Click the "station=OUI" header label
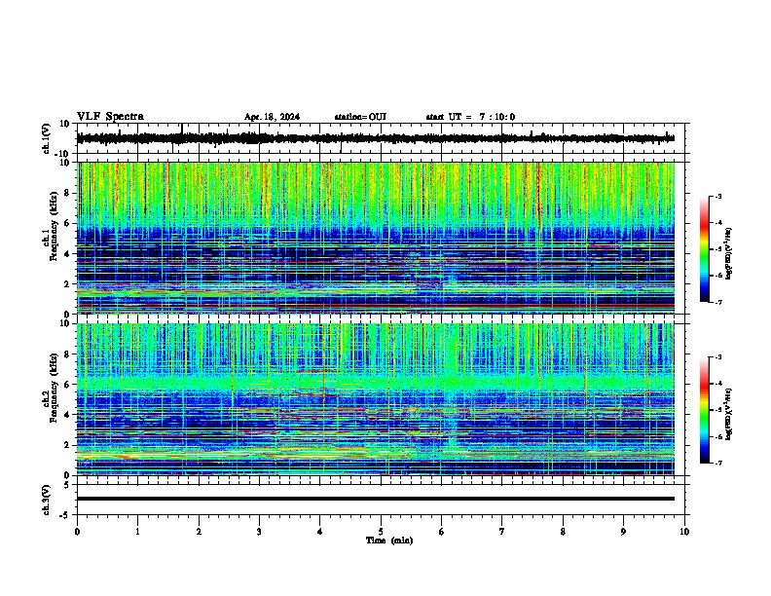This screenshot has height=596, width=771. pyautogui.click(x=360, y=117)
